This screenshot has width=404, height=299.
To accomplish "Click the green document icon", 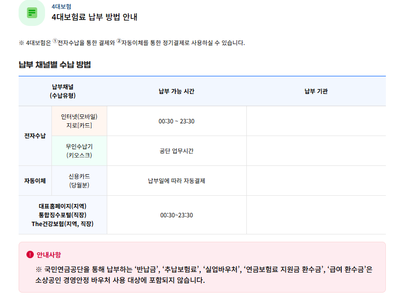I will pos(32,13).
